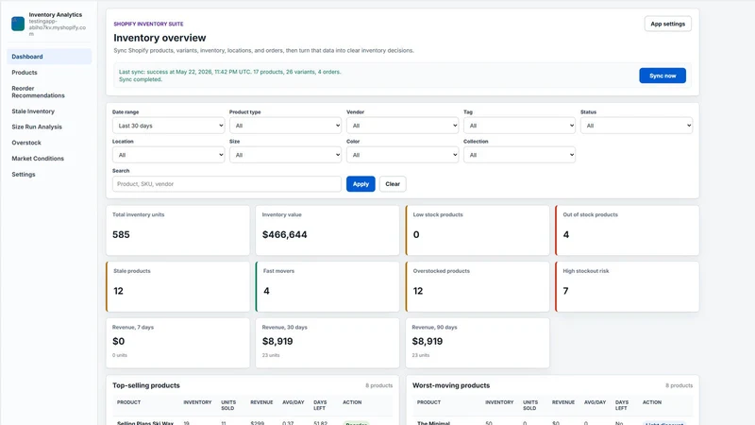Open the Location filter dropdown
The image size is (755, 425).
click(x=169, y=155)
